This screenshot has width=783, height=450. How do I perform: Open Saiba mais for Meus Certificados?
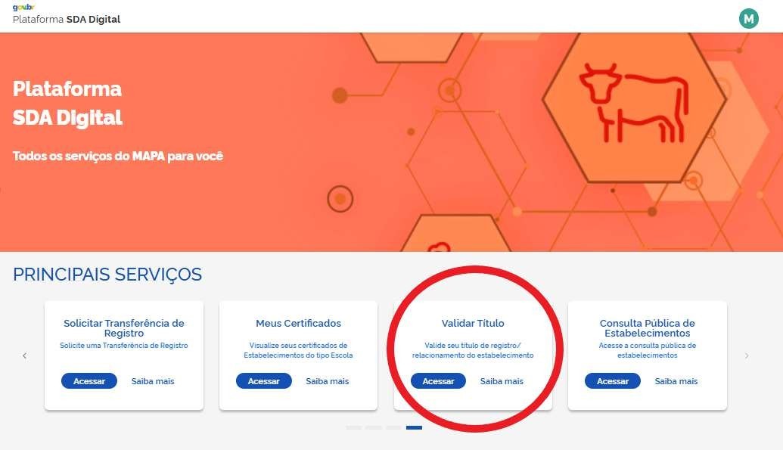327,381
